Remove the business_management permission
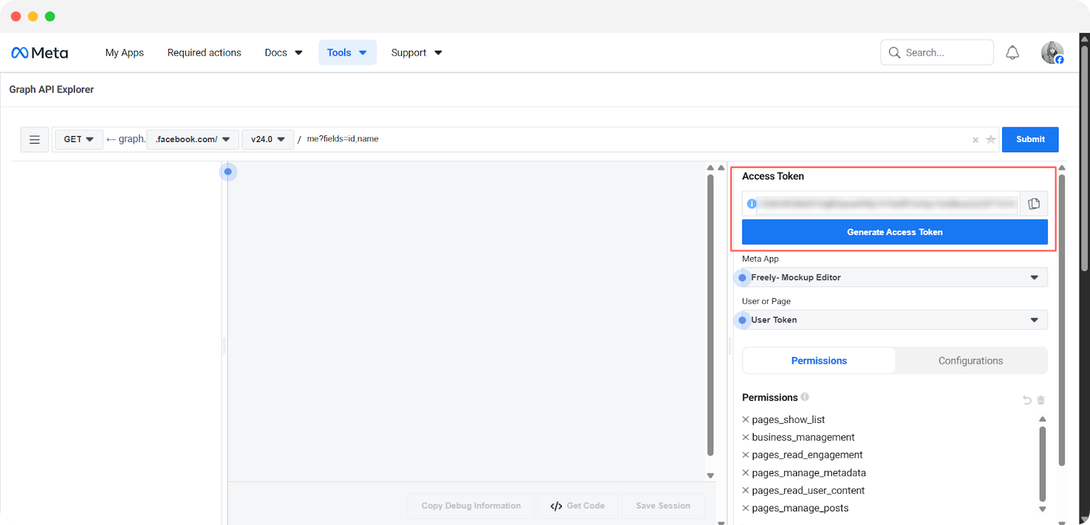The height and width of the screenshot is (525, 1090). [745, 437]
